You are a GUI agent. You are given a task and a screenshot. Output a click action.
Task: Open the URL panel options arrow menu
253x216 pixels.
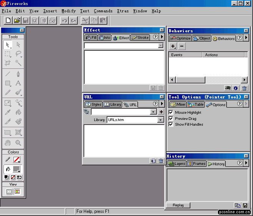tap(162, 104)
